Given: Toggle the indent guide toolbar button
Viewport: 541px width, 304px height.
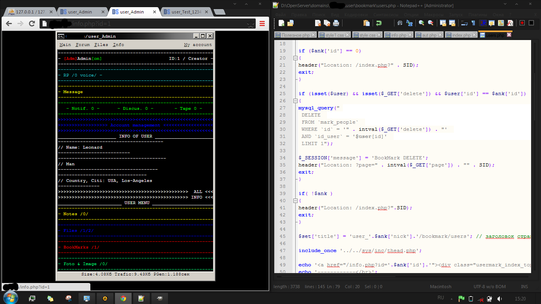Looking at the screenshot, I should pyautogui.click(x=483, y=23).
